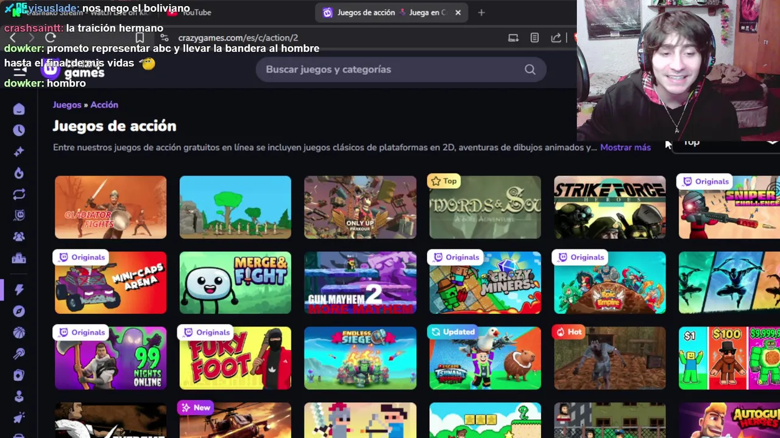Open the Home icon in sidebar

coord(19,109)
